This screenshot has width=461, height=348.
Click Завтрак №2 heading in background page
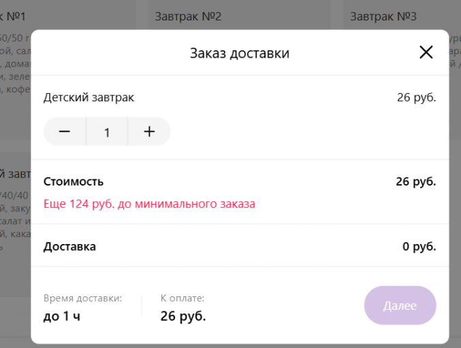pyautogui.click(x=188, y=16)
